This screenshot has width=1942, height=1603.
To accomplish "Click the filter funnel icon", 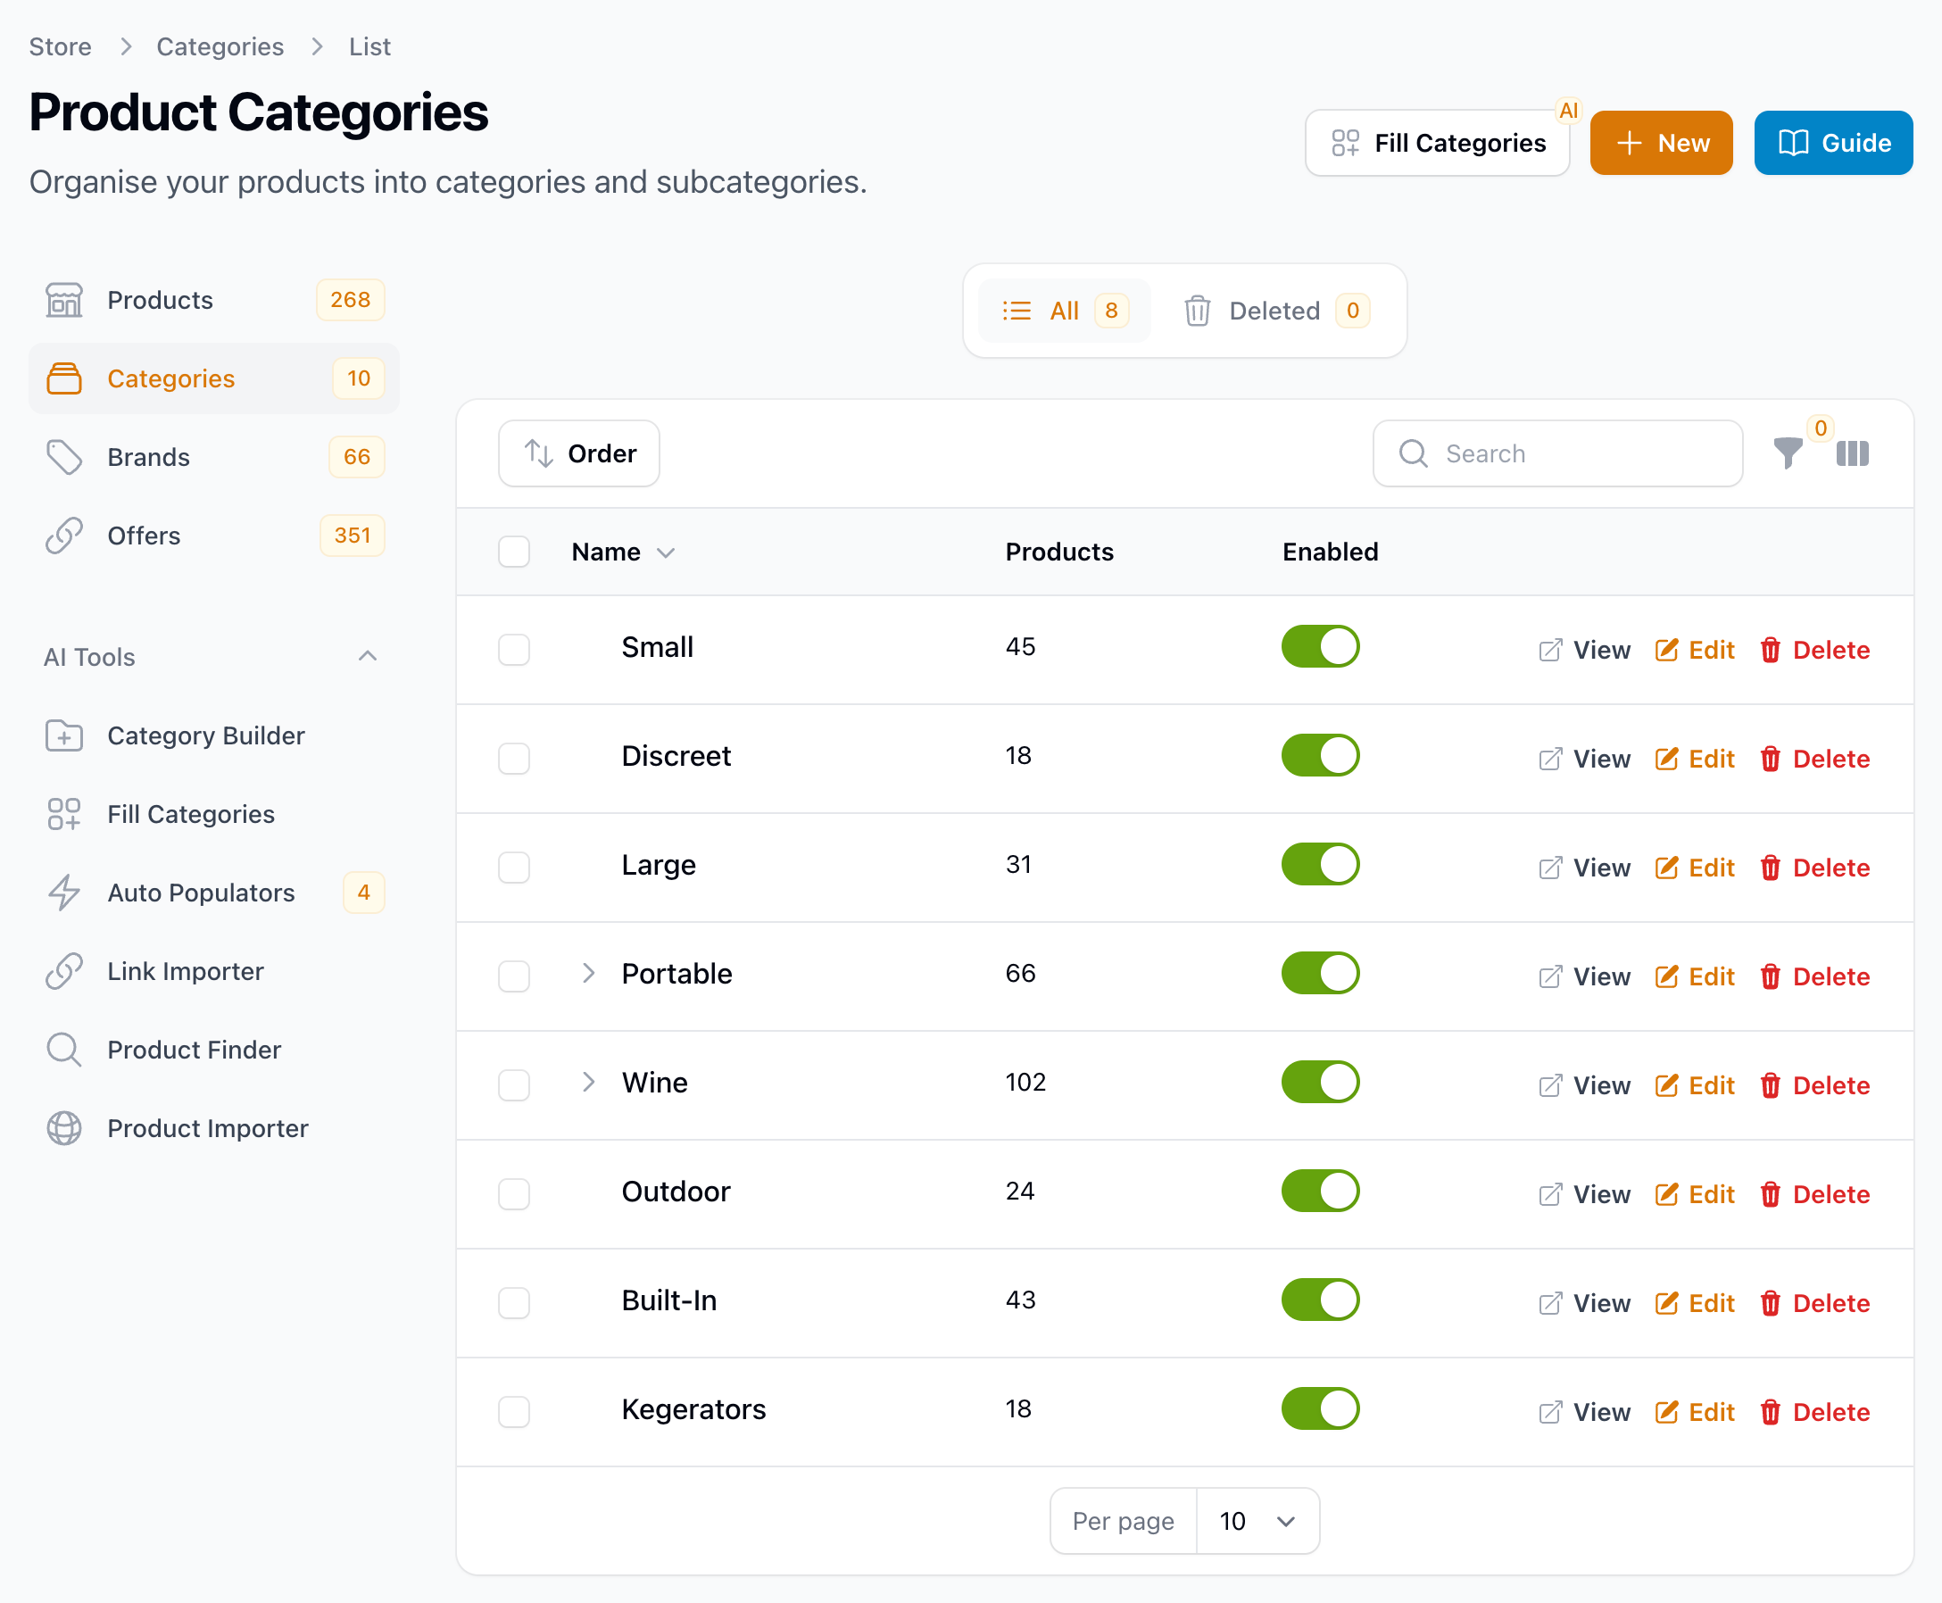I will [1788, 453].
